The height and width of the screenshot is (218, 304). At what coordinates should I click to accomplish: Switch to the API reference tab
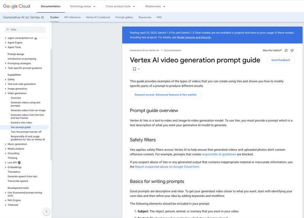pyautogui.click(x=72, y=17)
